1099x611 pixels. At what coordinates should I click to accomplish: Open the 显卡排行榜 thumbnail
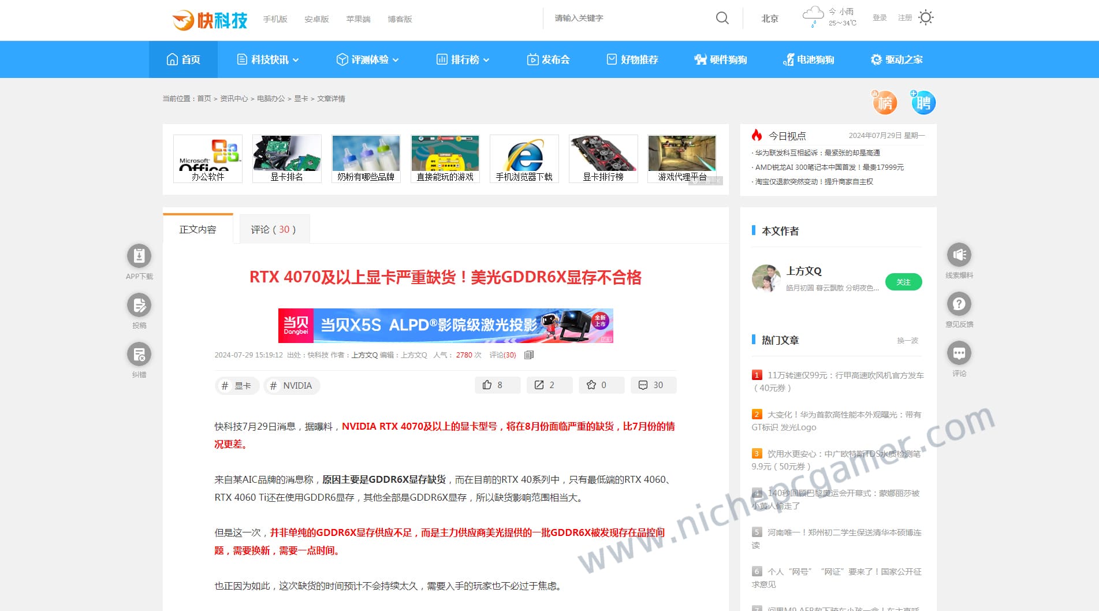click(603, 159)
